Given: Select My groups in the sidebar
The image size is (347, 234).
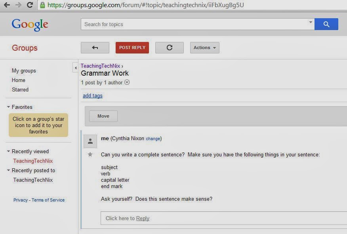Looking at the screenshot, I should point(23,70).
